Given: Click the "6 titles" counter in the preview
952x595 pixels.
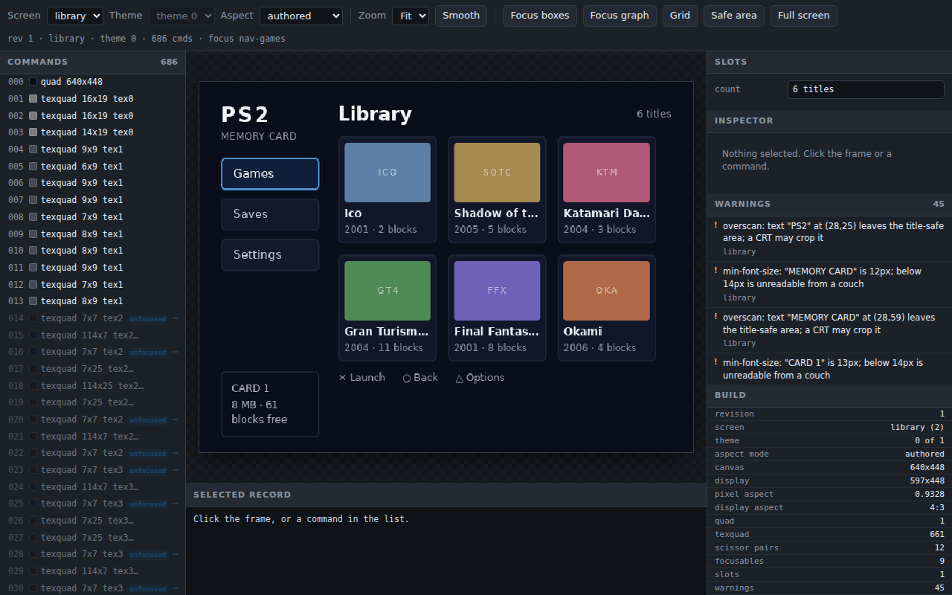Looking at the screenshot, I should tap(654, 114).
